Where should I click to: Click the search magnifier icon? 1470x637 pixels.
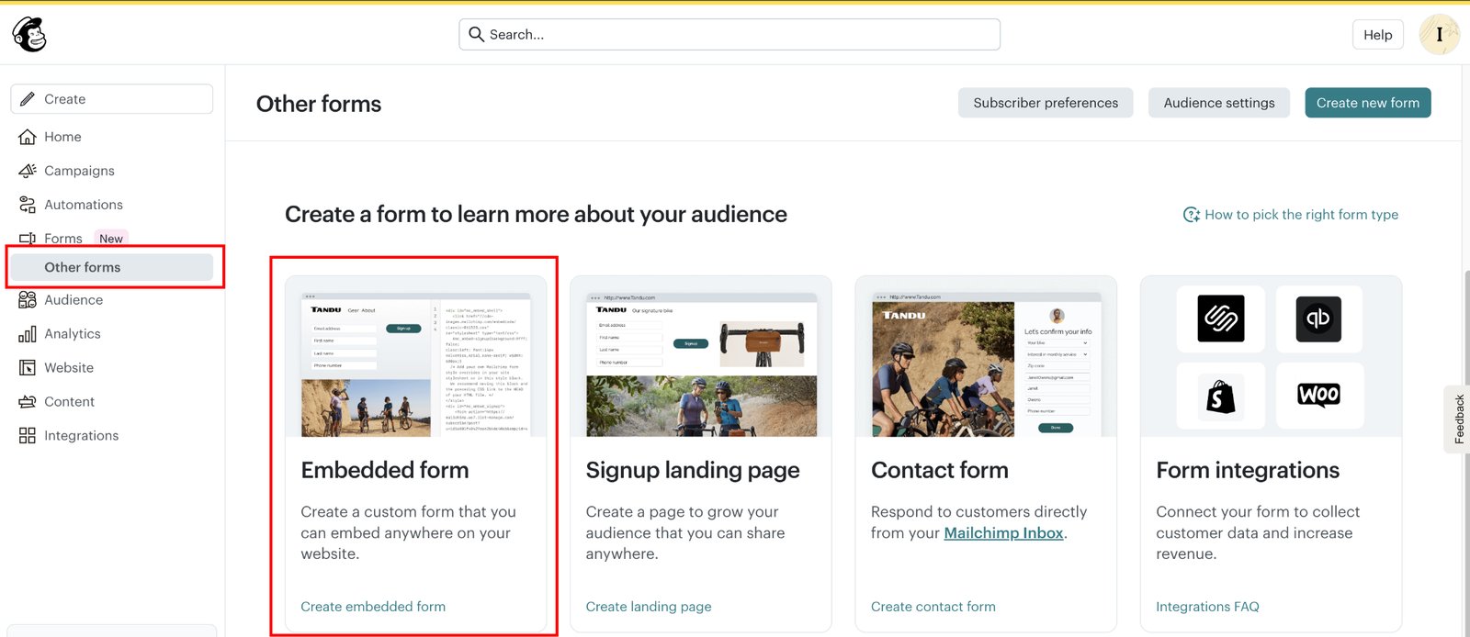[476, 34]
